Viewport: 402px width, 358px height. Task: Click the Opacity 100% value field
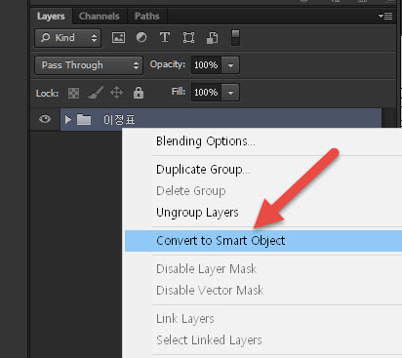(x=206, y=65)
